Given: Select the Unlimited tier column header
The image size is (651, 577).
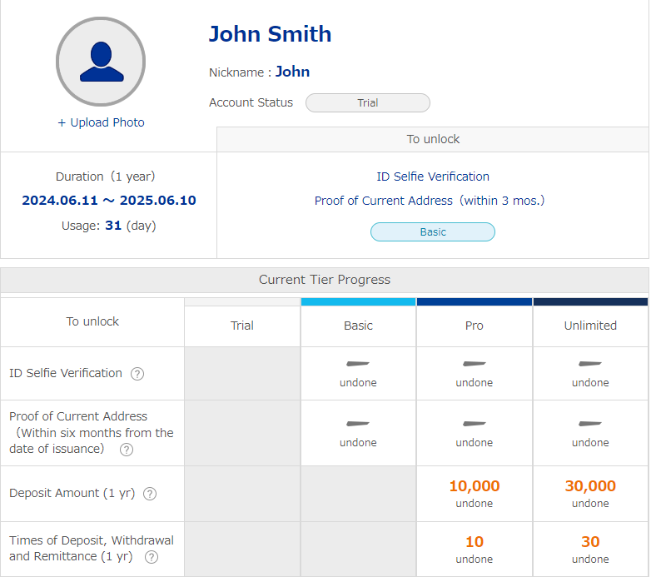Looking at the screenshot, I should coord(590,326).
